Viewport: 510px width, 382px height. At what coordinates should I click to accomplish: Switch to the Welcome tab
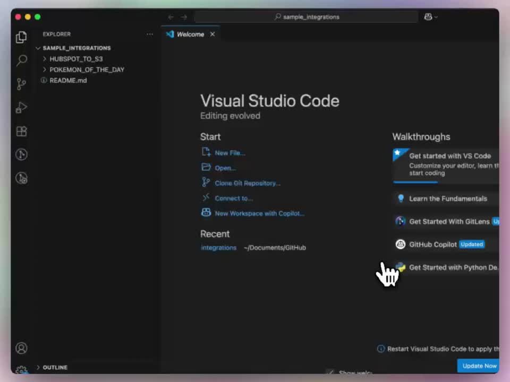190,34
